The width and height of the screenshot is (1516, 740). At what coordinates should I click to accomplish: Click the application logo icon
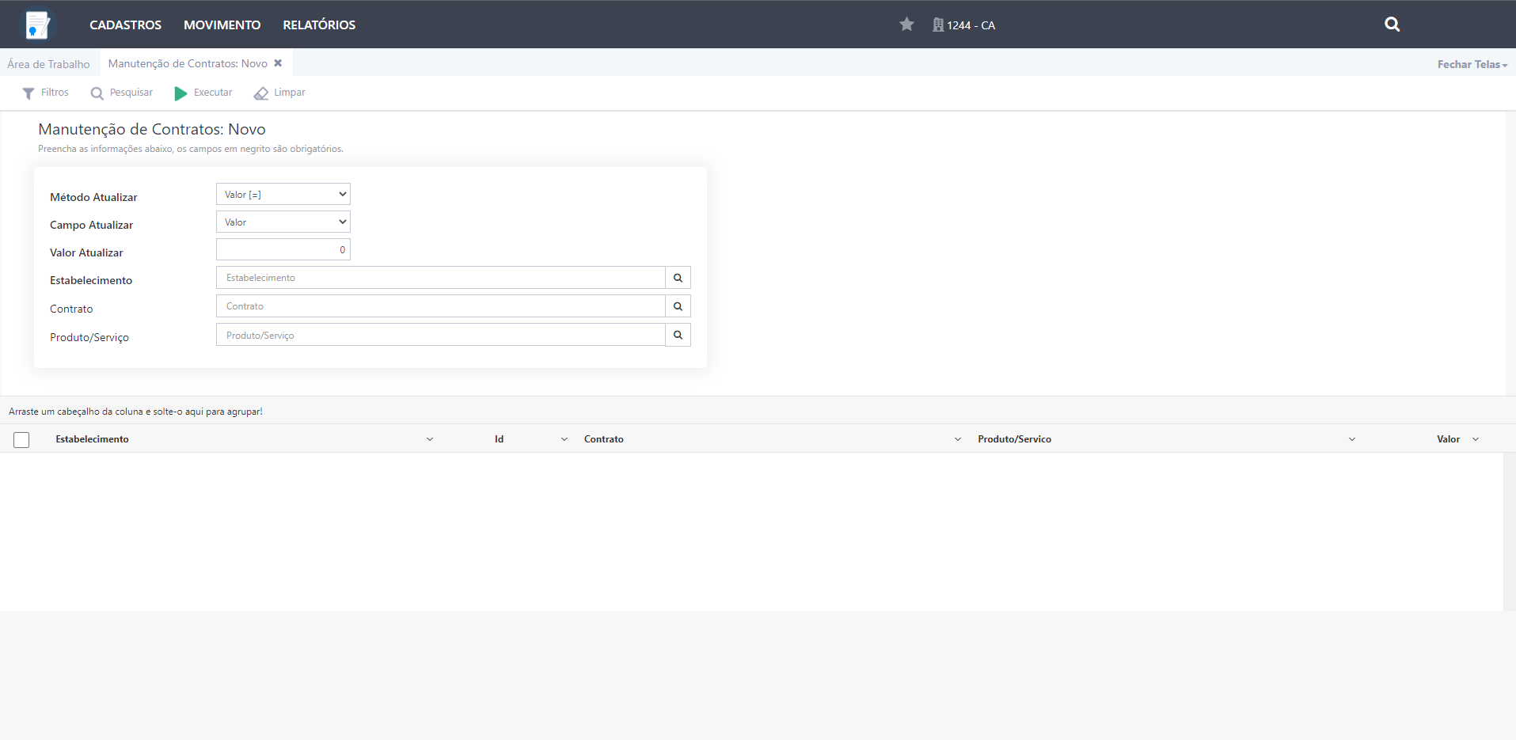[37, 25]
